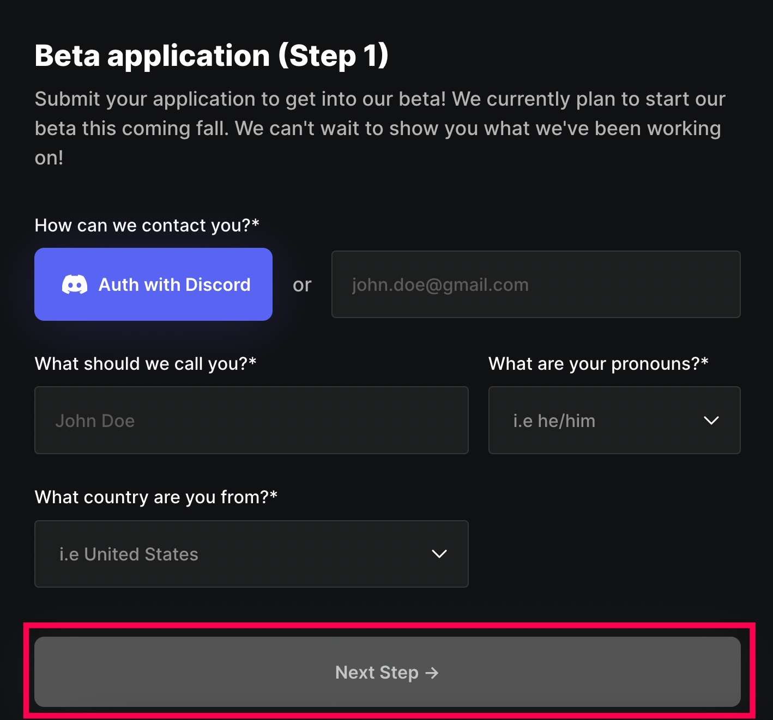This screenshot has height=720, width=773.
Task: Click the "What should we call you?" label
Action: coord(145,364)
